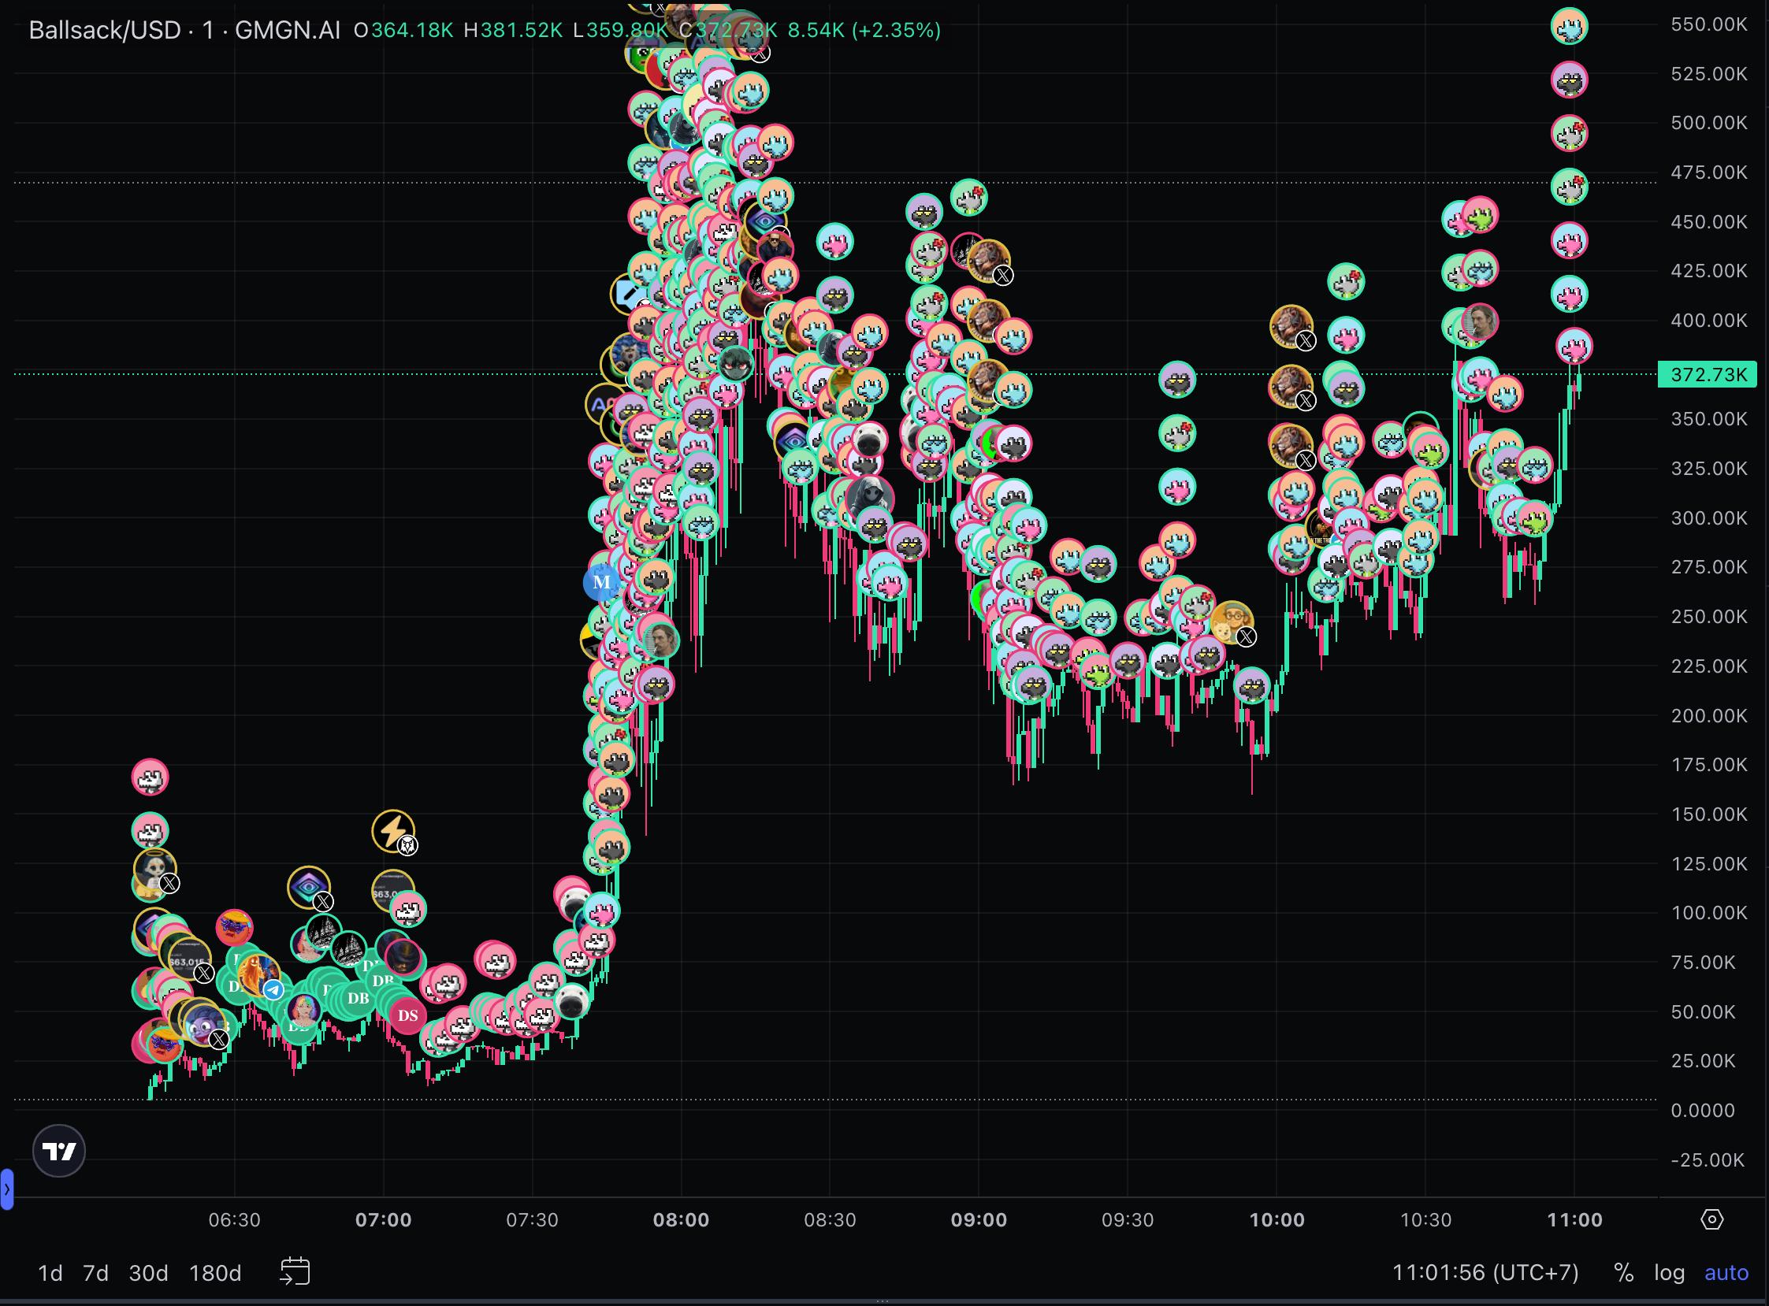
Task: Click the red DS trader marker
Action: coord(407,1016)
